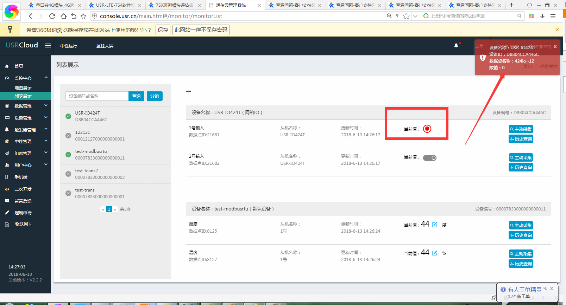Click the USR-IO424T online status icon

tap(68, 116)
